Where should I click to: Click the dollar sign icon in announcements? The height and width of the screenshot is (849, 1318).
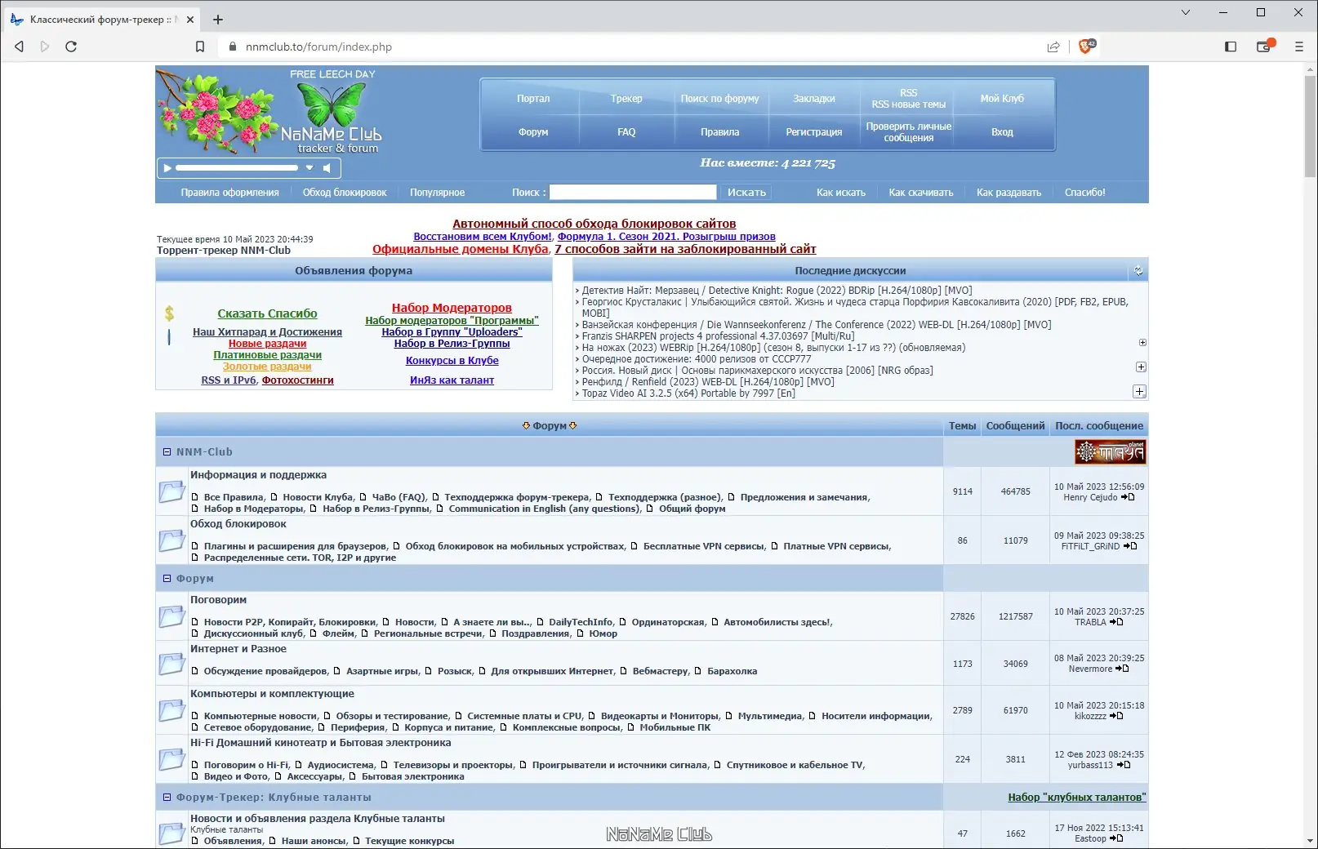click(169, 313)
